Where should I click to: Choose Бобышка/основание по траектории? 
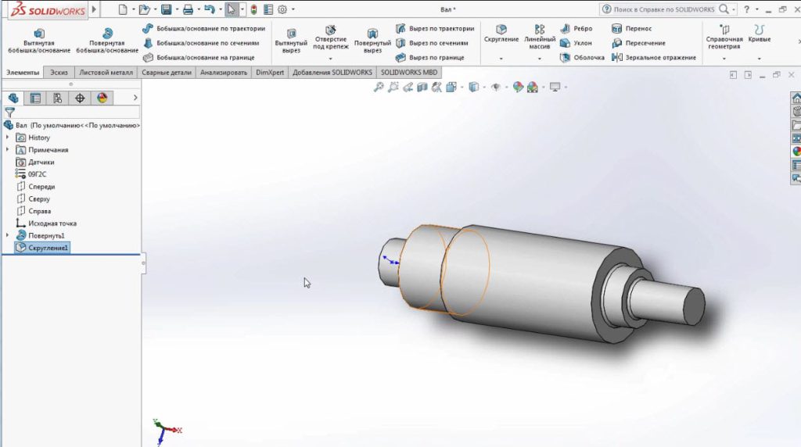coord(204,29)
